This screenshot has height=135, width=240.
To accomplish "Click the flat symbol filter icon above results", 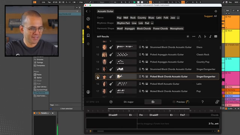I will click(205, 36).
